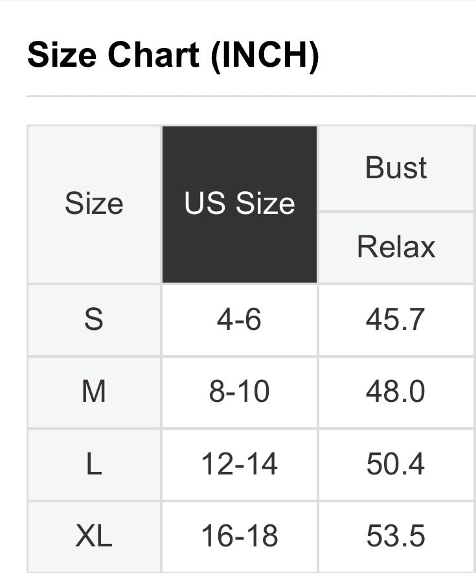
Task: Select the 50.4 bust measurement
Action: point(396,465)
